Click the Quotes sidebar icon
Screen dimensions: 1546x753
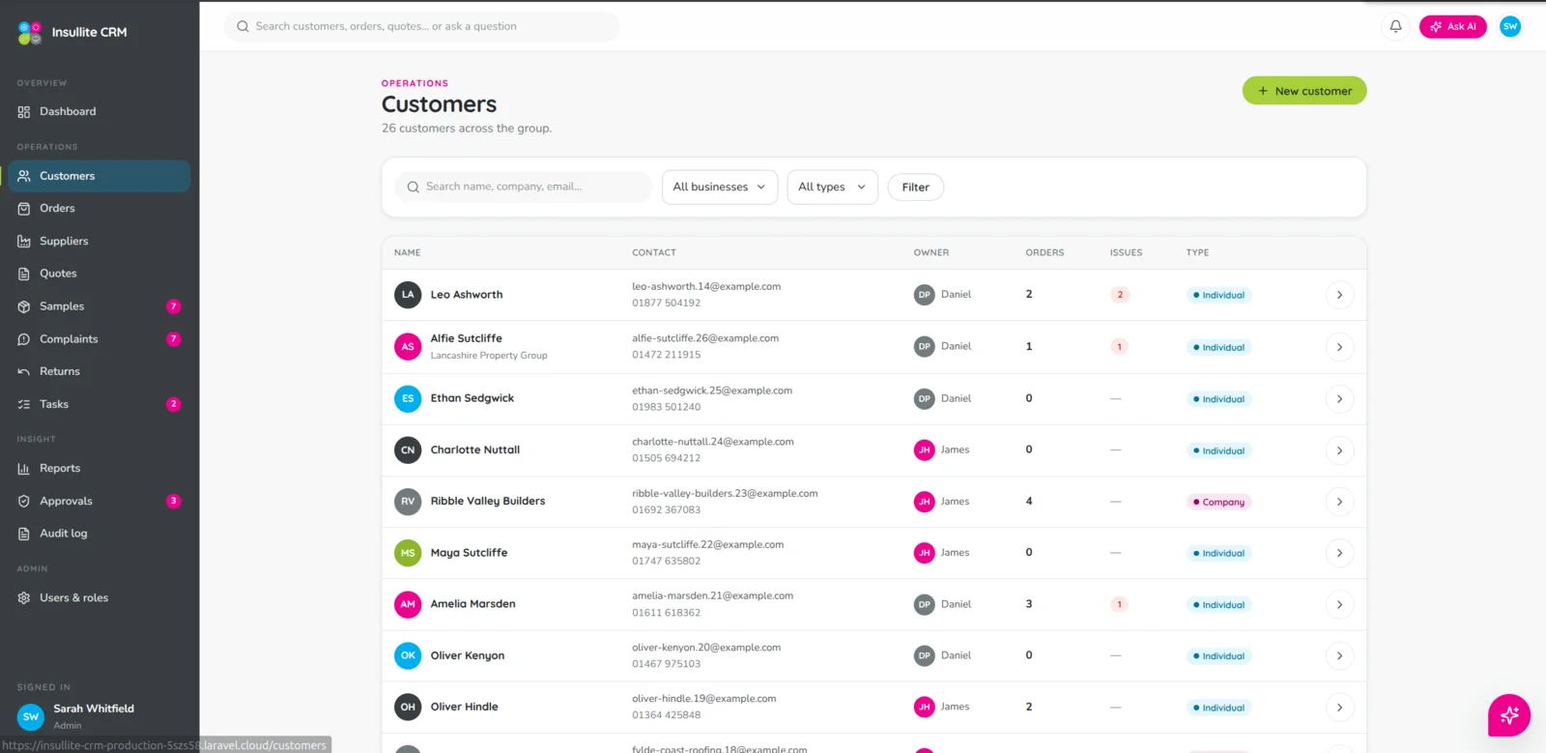click(x=24, y=274)
